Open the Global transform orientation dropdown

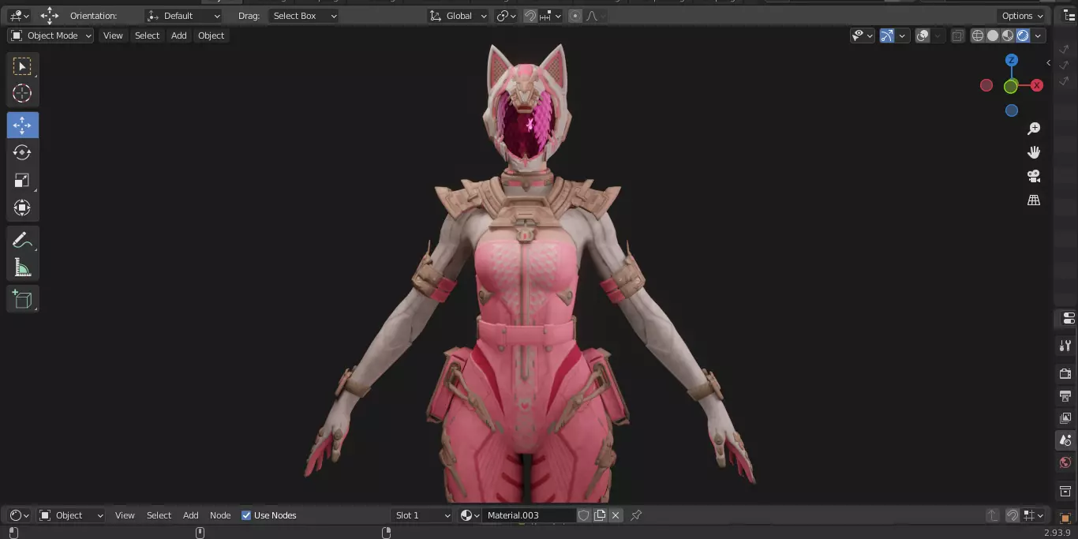click(459, 16)
